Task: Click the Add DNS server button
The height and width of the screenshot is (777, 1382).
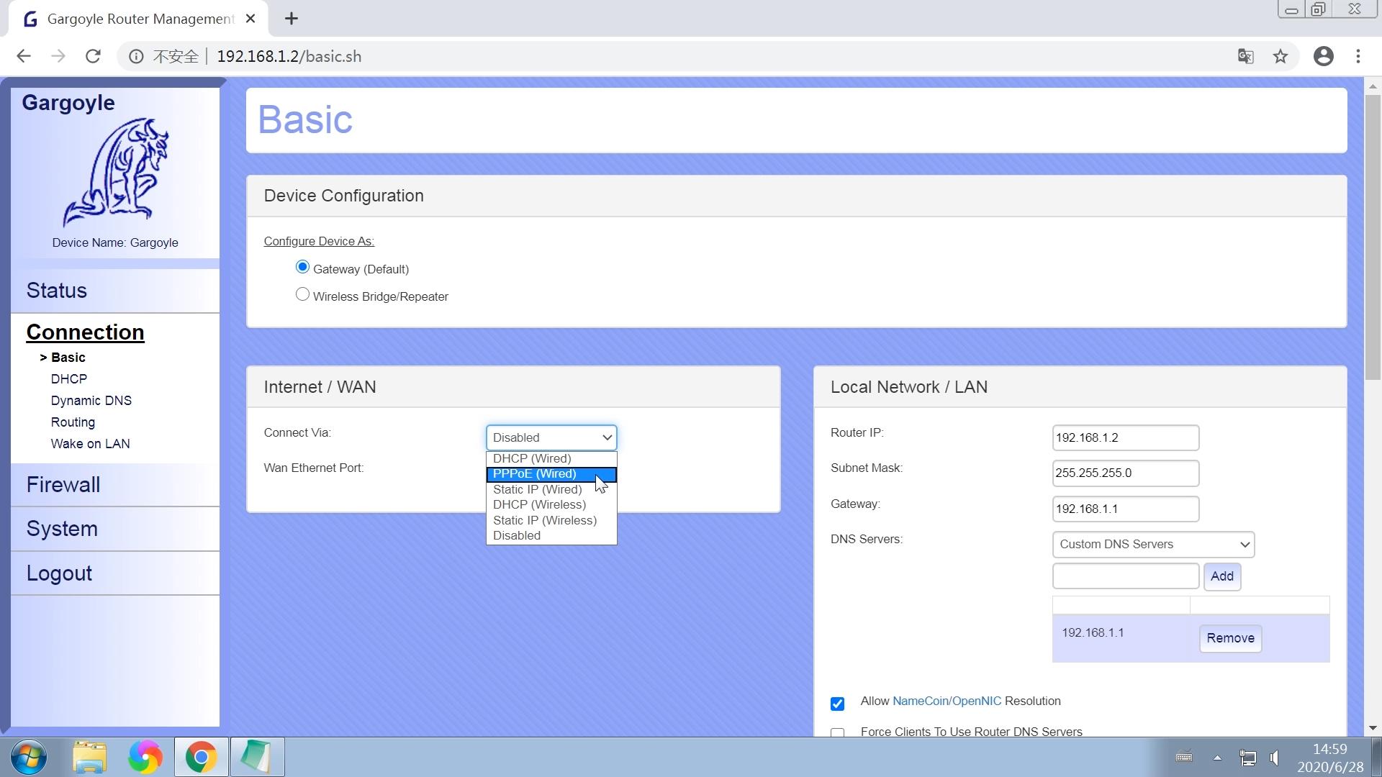Action: click(1221, 576)
